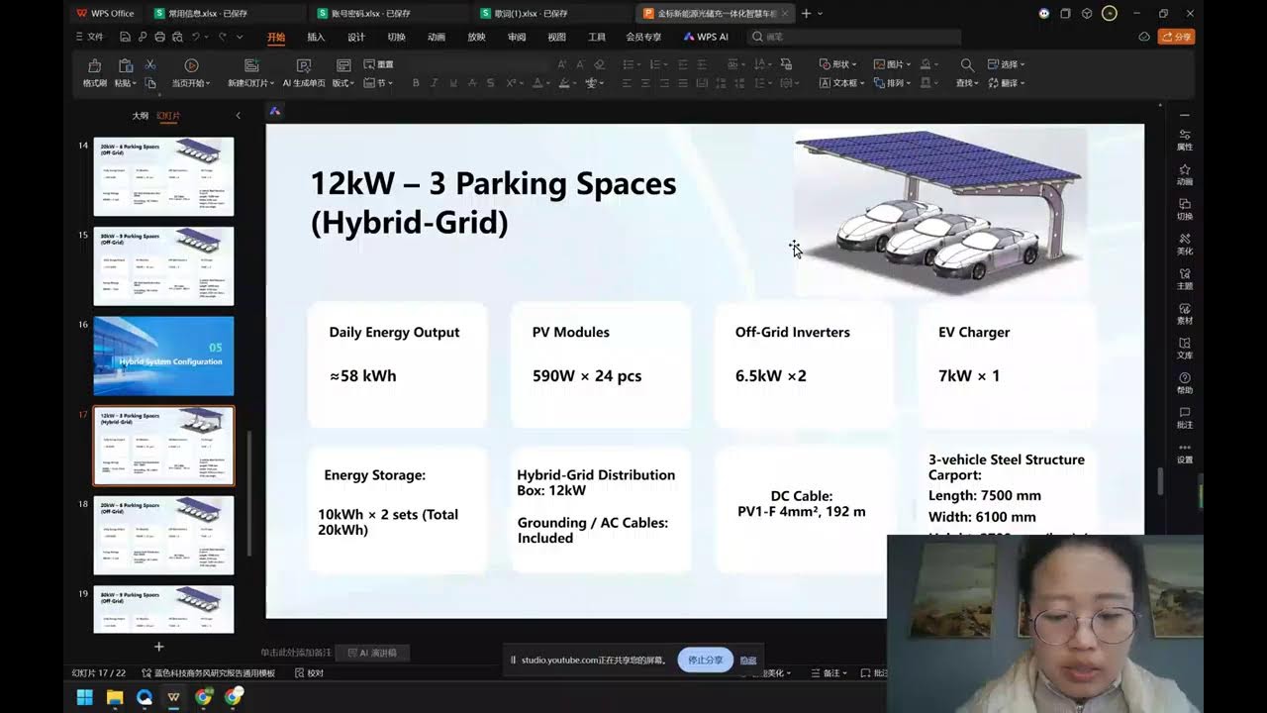Click the Undo arrow icon
This screenshot has width=1267, height=713.
pos(196,37)
